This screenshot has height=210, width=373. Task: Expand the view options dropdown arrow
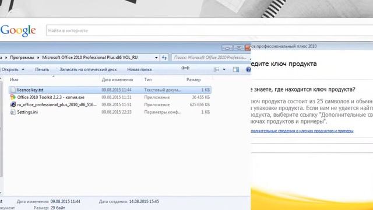(x=224, y=69)
